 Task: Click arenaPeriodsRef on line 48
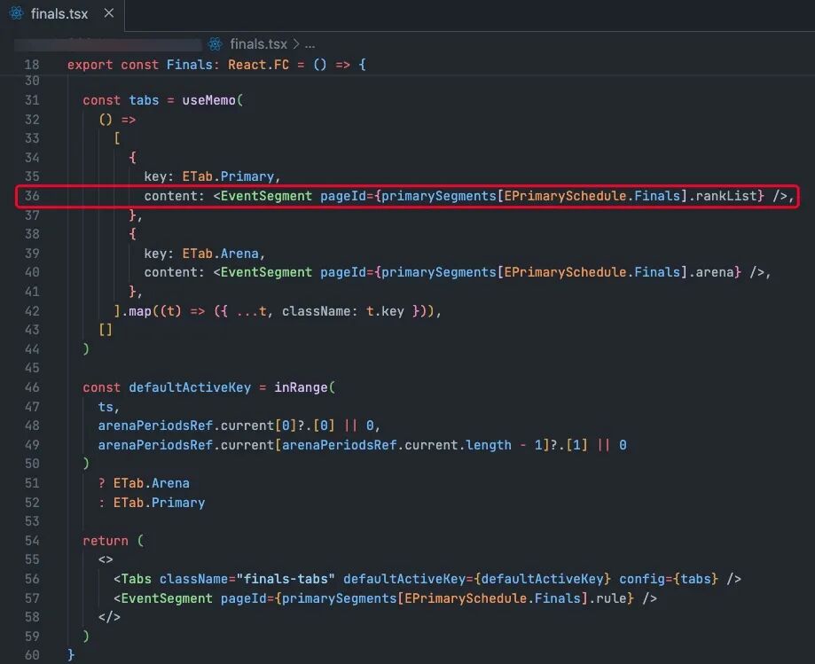tap(155, 426)
